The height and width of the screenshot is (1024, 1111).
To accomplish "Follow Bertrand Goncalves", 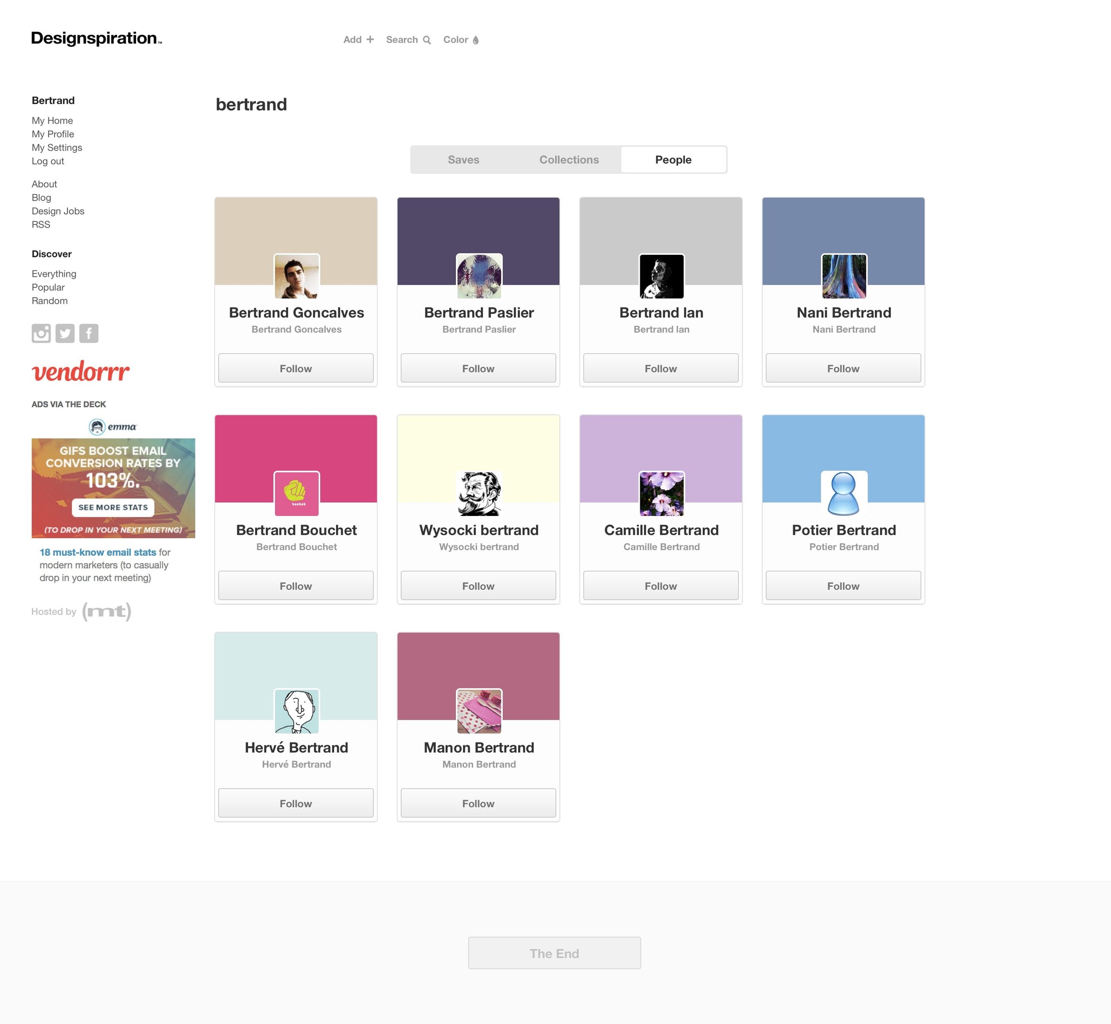I will pyautogui.click(x=296, y=368).
